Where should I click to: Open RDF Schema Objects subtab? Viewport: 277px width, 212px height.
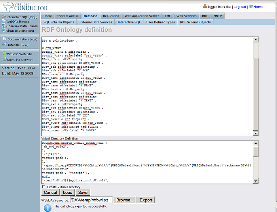click(195, 22)
